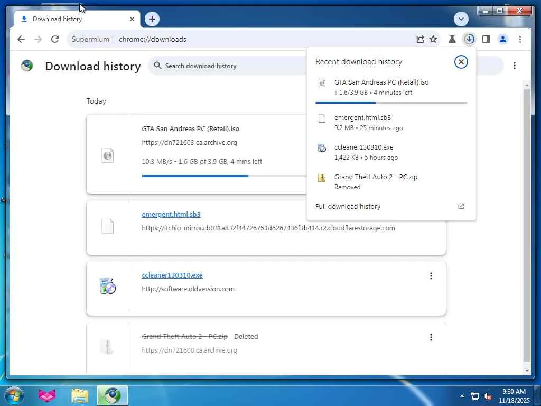Screen dimensions: 541x406
Task: Click the network tray icon
Action: coord(475,396)
